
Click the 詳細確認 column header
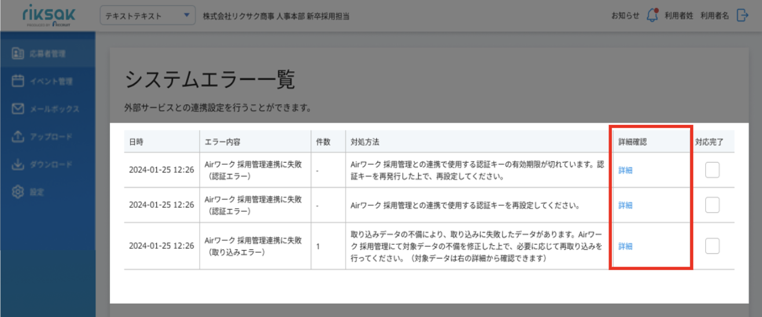click(x=632, y=142)
